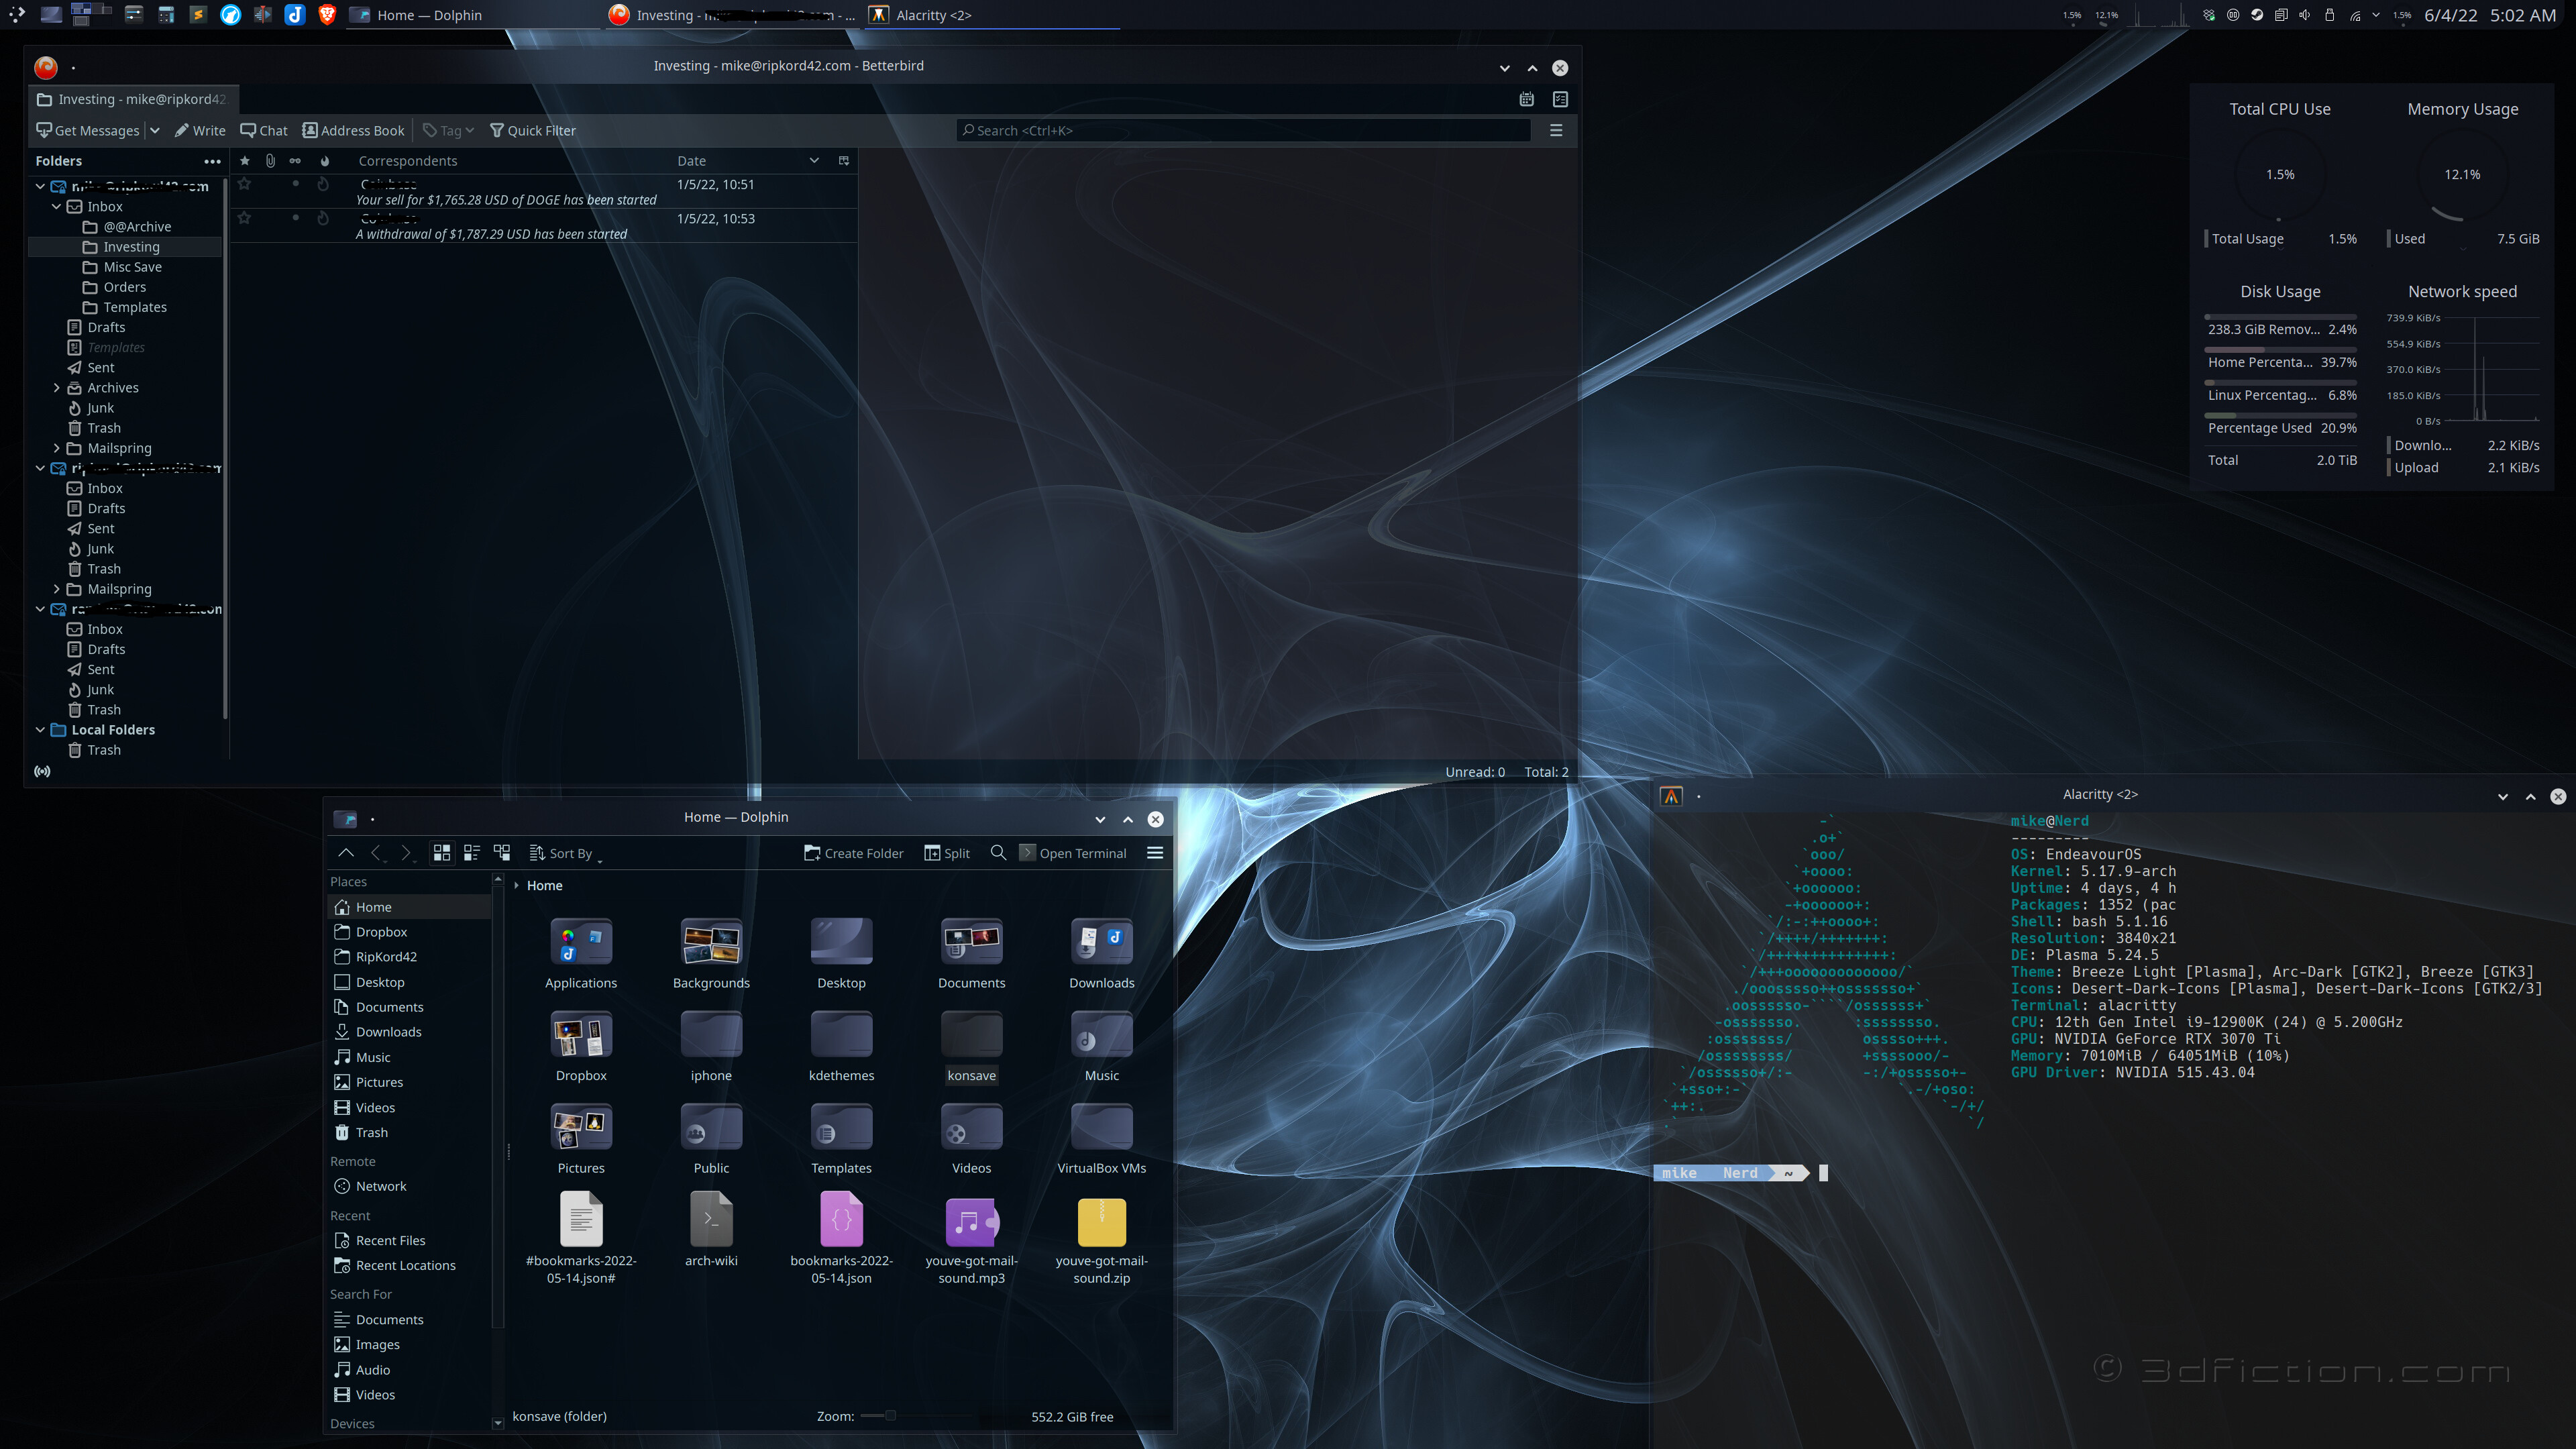
Task: Select the youve-got-mail-sound.mp3 file
Action: [x=971, y=1240]
